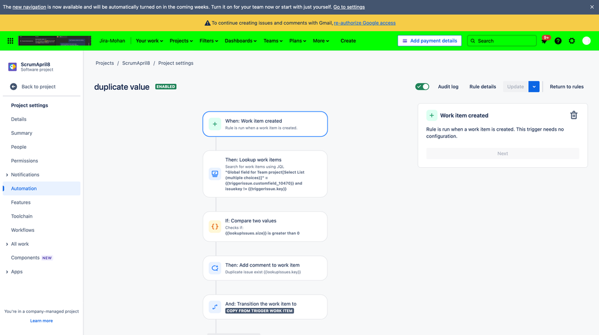599x335 pixels.
Task: Click Jira-Mohan site name
Action: (x=112, y=41)
